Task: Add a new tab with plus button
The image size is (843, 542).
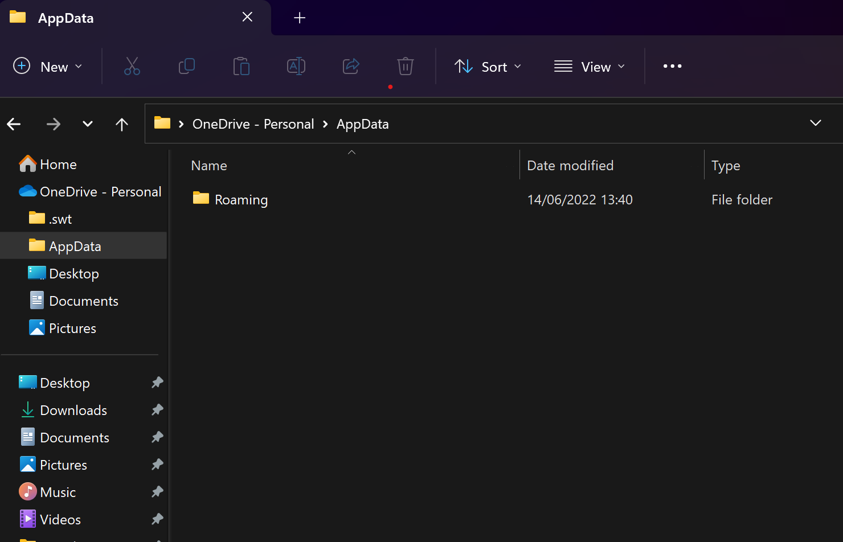Action: tap(300, 18)
